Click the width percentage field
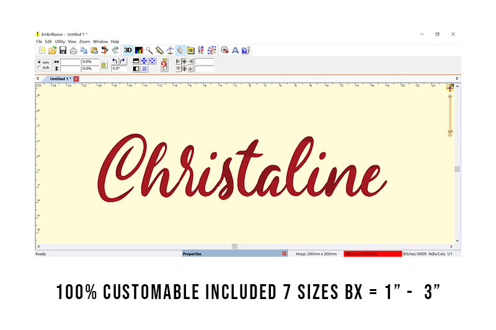 click(x=90, y=62)
